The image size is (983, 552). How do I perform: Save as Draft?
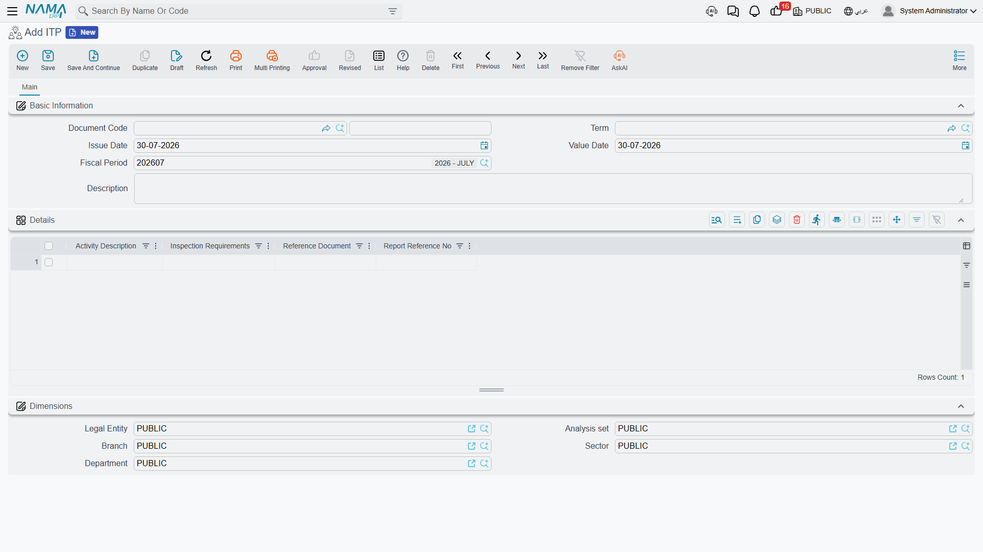(x=177, y=60)
